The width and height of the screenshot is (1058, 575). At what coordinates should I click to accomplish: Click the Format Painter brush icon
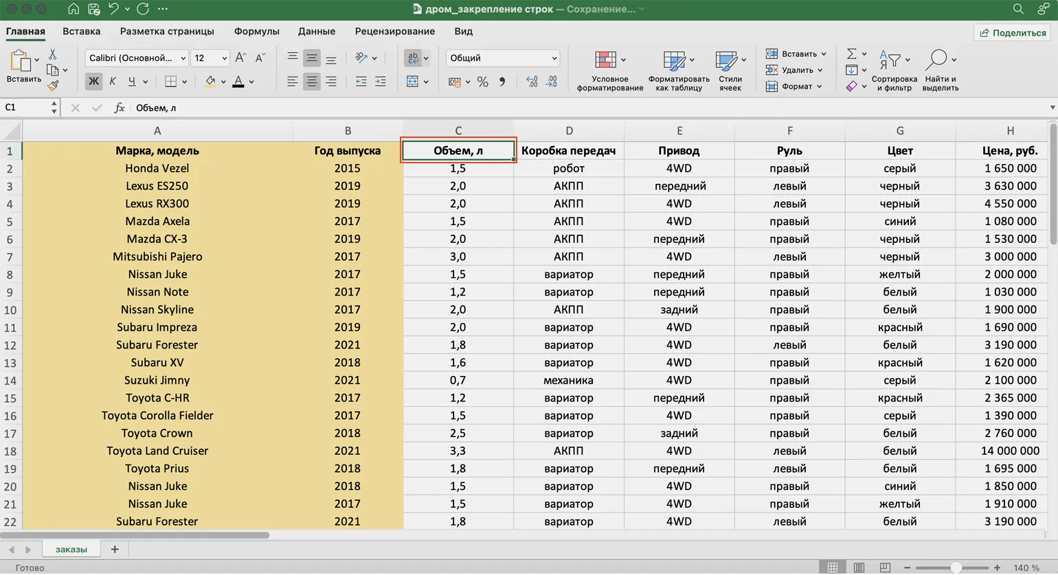click(53, 85)
